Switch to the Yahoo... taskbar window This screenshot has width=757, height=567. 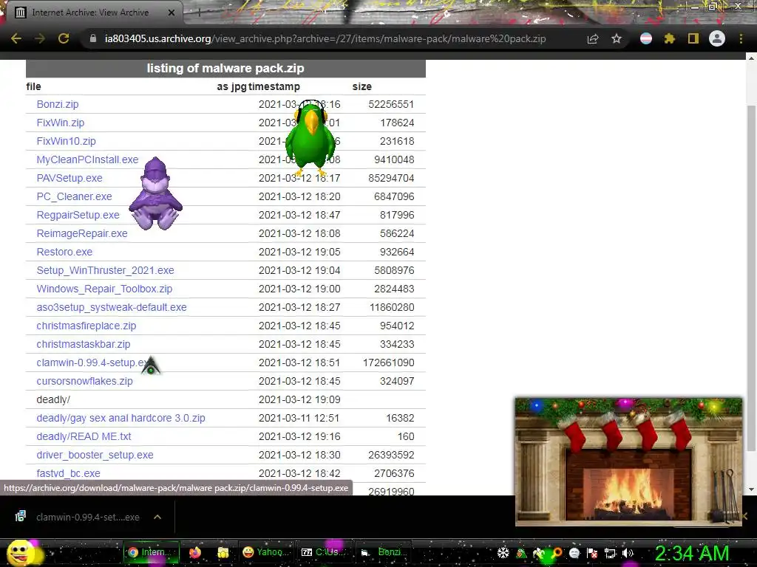point(265,552)
